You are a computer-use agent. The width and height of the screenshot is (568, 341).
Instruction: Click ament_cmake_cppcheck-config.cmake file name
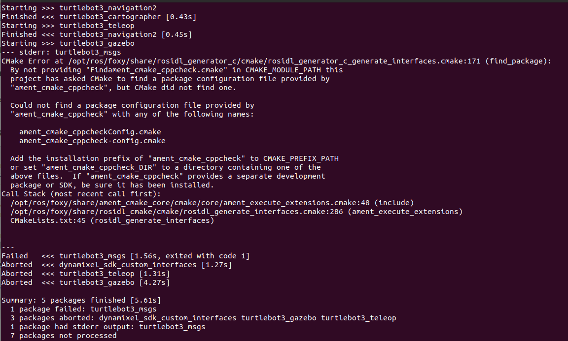coord(92,141)
